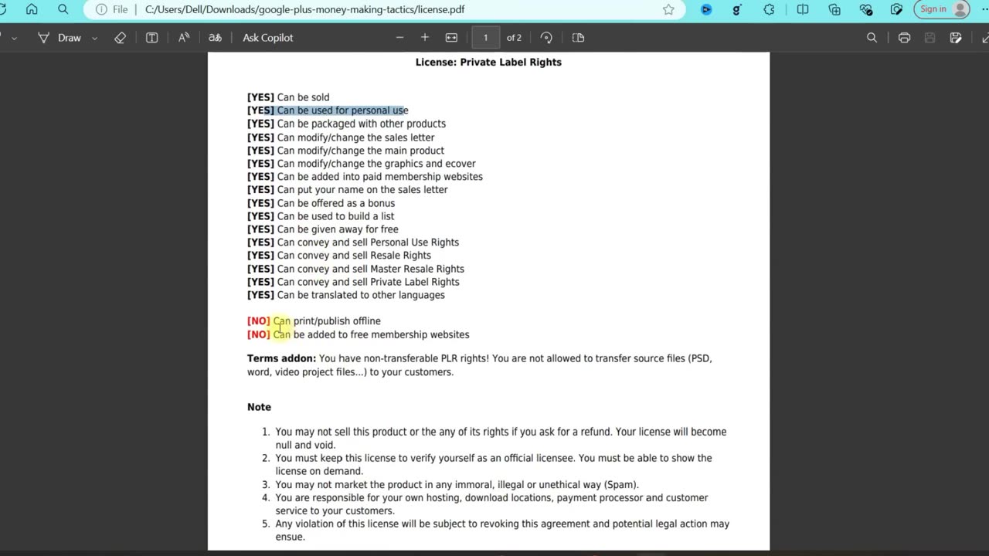Click 'Can modify/change the main product' line
The width and height of the screenshot is (989, 556).
(345, 151)
